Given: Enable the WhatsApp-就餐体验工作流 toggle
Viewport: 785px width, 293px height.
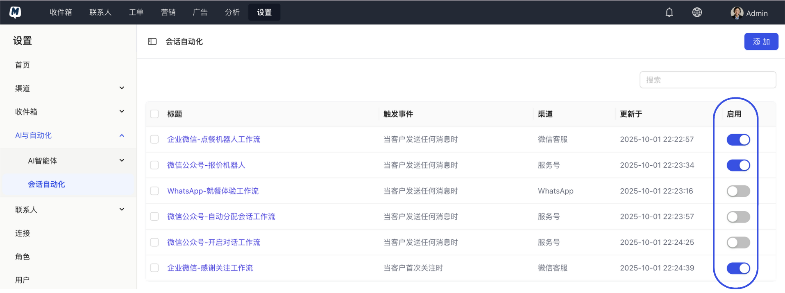Looking at the screenshot, I should pyautogui.click(x=738, y=191).
